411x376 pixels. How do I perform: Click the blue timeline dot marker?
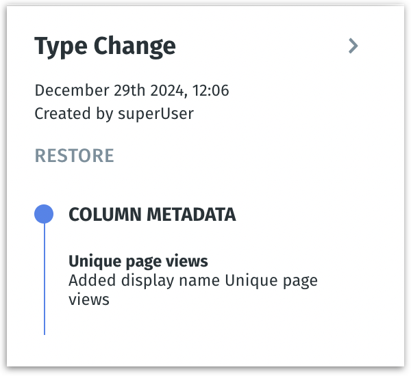44,214
